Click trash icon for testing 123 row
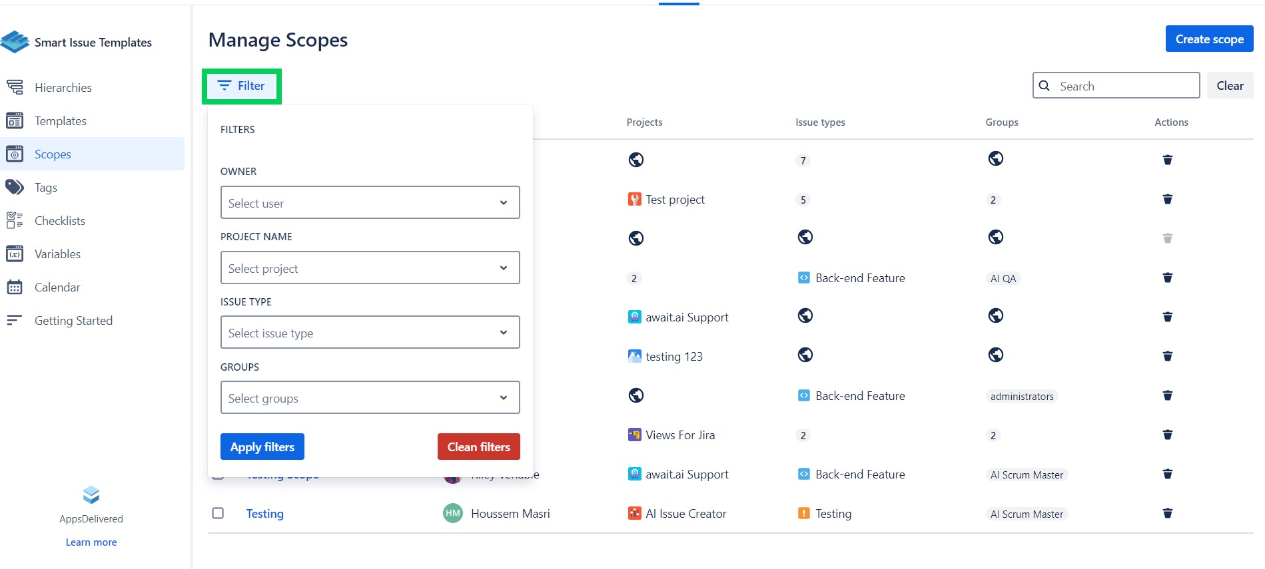Image resolution: width=1265 pixels, height=569 pixels. [1167, 356]
